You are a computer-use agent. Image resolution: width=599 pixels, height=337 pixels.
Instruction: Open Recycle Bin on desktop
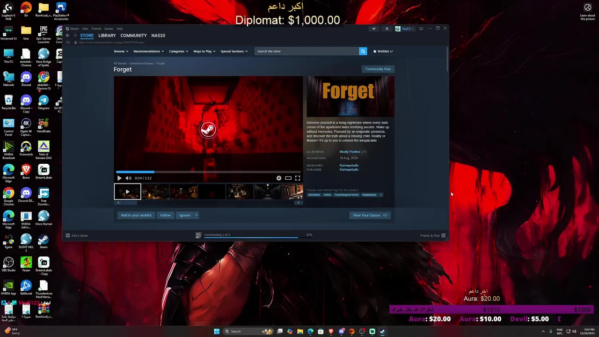8,103
